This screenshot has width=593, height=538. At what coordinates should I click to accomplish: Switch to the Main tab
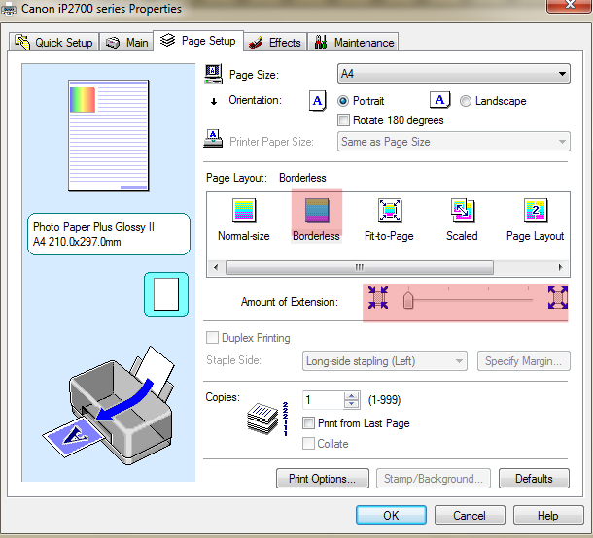pos(127,42)
